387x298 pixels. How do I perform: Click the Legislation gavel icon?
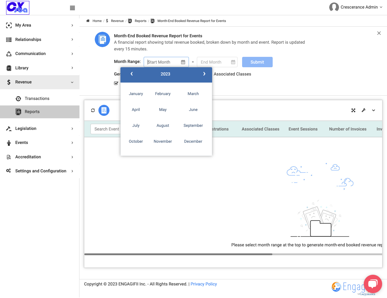click(x=9, y=129)
